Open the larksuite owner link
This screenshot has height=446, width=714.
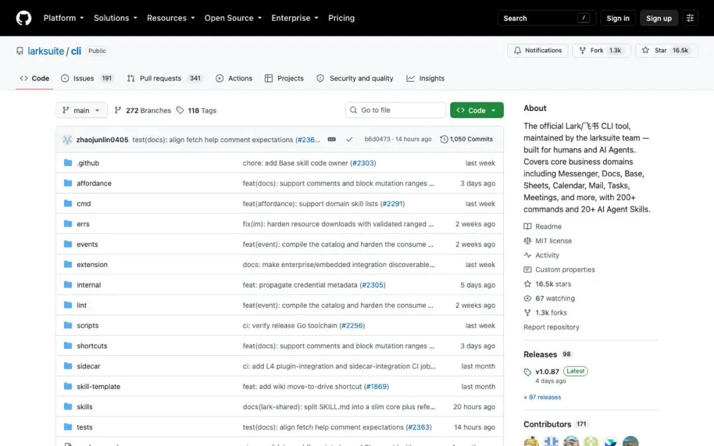click(x=46, y=51)
